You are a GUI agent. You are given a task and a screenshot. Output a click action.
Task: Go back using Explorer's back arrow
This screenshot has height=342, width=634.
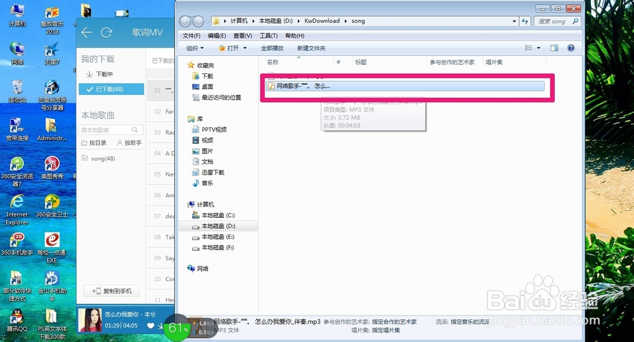[185, 21]
